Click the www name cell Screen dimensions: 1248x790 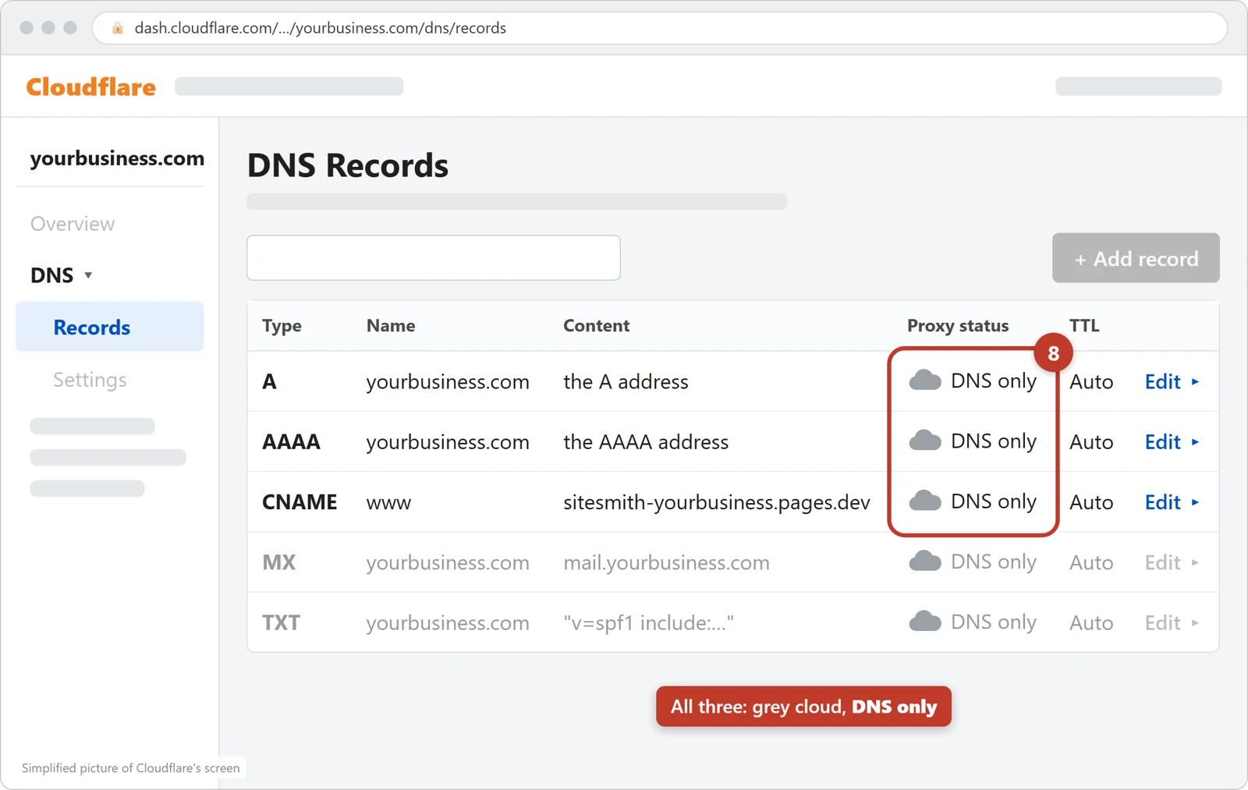tap(388, 503)
